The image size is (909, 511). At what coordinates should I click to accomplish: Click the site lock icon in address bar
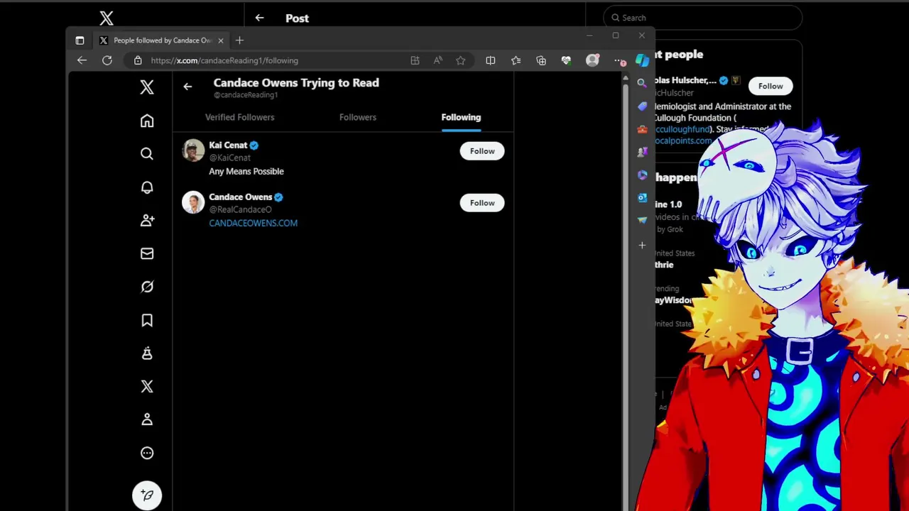pos(138,60)
